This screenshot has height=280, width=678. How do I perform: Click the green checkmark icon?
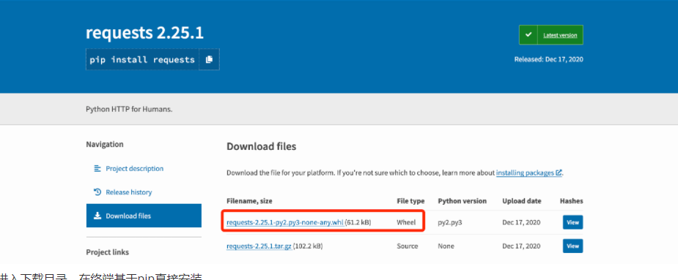coord(528,35)
